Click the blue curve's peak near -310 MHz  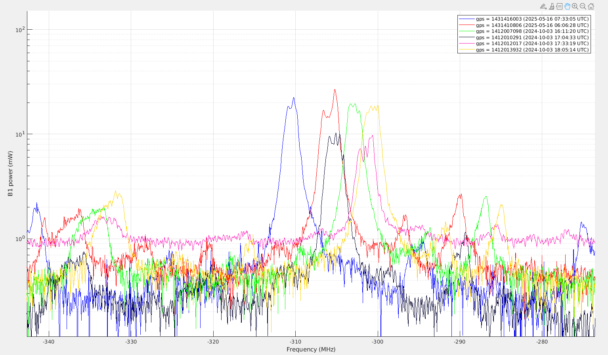[294, 98]
